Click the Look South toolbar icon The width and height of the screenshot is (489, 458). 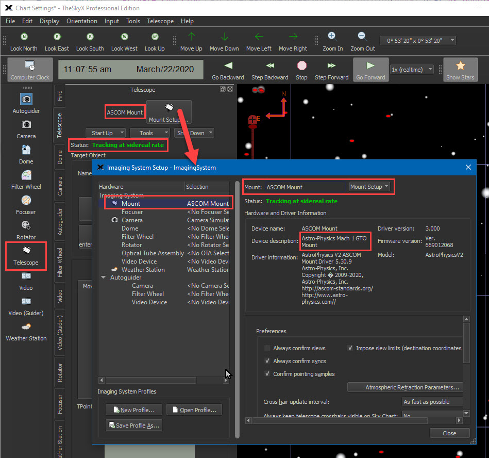(90, 37)
